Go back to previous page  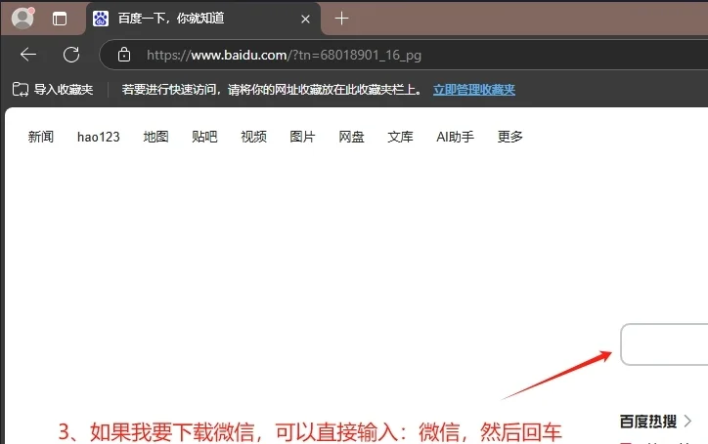pos(28,55)
